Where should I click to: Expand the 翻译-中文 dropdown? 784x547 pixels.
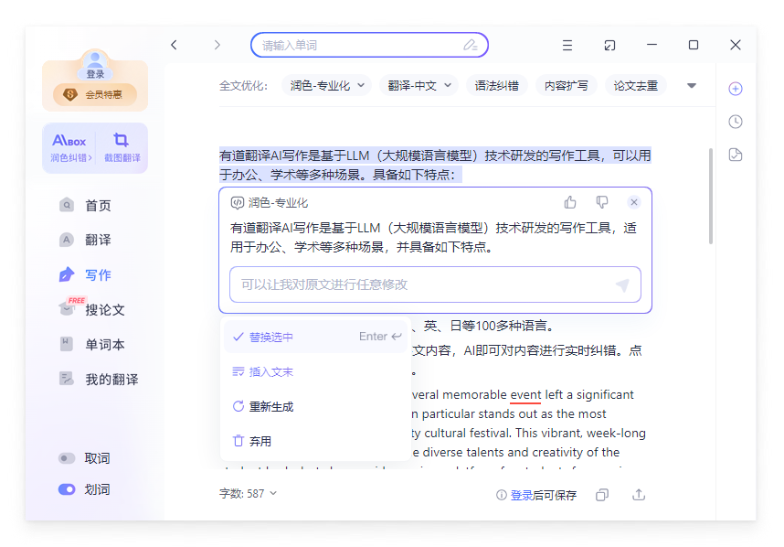click(419, 86)
